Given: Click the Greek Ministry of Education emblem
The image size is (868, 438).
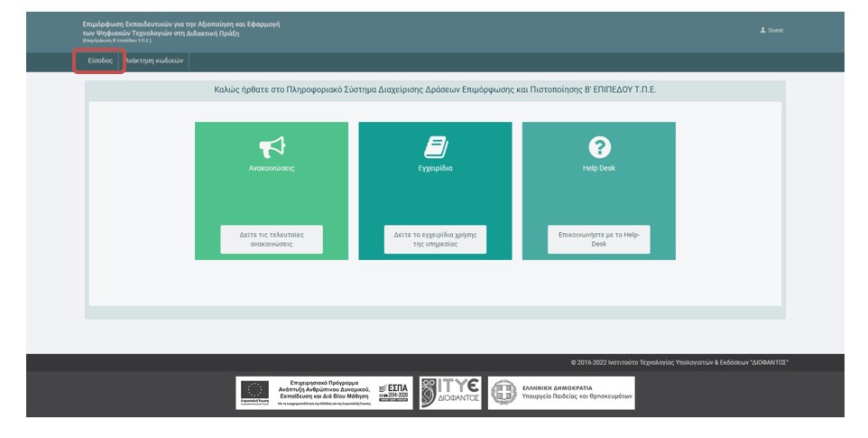Looking at the screenshot, I should 503,393.
